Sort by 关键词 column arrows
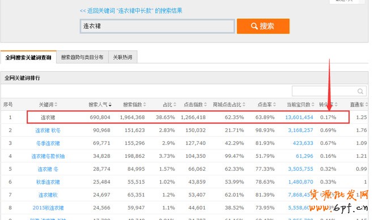374x220 pixels. 56,105
